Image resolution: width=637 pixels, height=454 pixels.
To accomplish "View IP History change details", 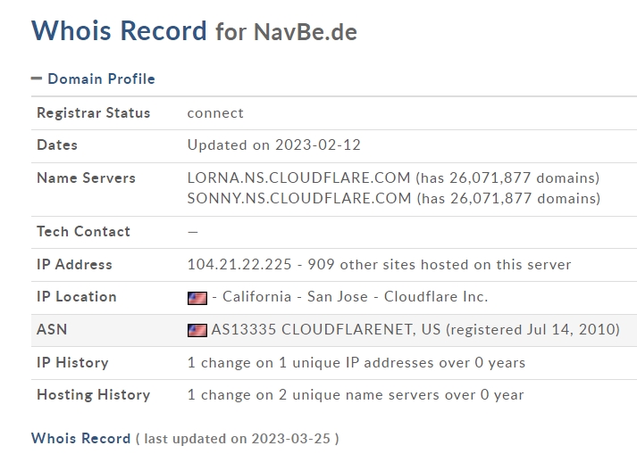I will (x=356, y=362).
